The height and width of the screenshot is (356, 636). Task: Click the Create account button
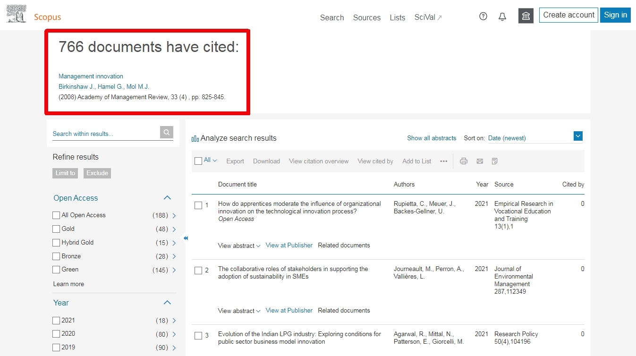(x=568, y=15)
